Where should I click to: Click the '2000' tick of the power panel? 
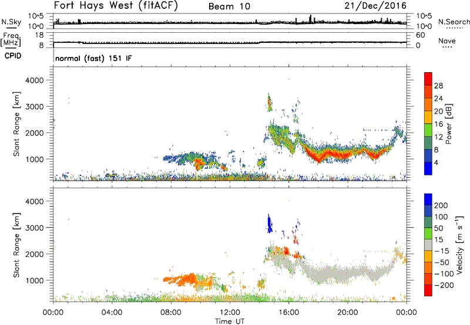coord(35,133)
